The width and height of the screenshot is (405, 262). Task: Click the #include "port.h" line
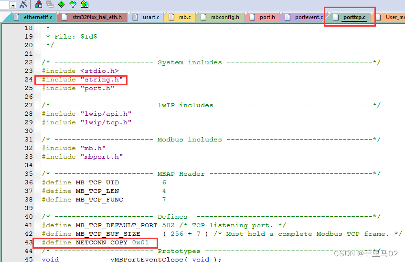(78, 88)
